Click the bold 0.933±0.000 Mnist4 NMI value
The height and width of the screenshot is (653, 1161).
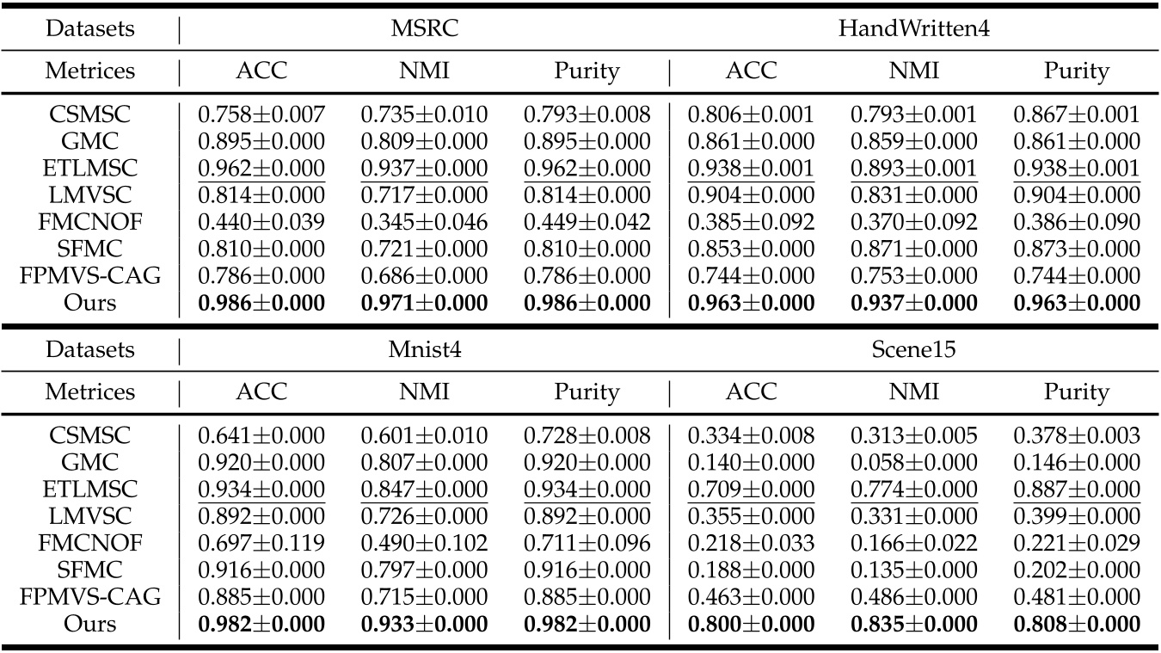pos(424,624)
